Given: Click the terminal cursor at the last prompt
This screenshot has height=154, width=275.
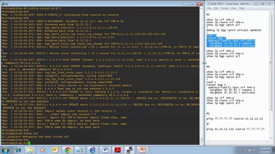Looking at the screenshot, I should tap(29, 143).
